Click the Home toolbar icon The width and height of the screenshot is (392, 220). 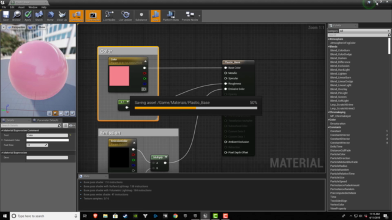(x=50, y=16)
